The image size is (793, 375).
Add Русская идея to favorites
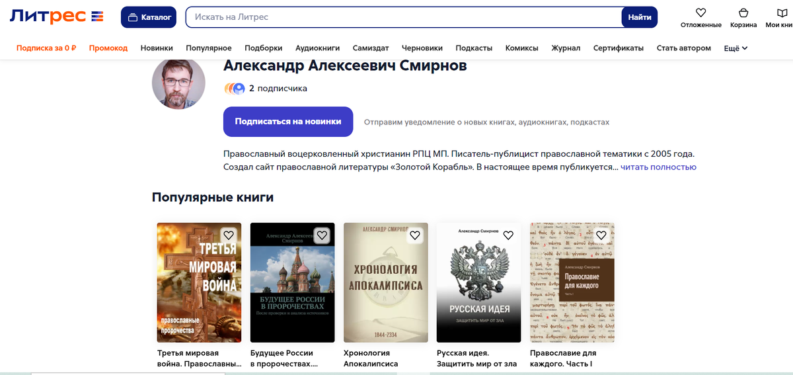coord(508,235)
